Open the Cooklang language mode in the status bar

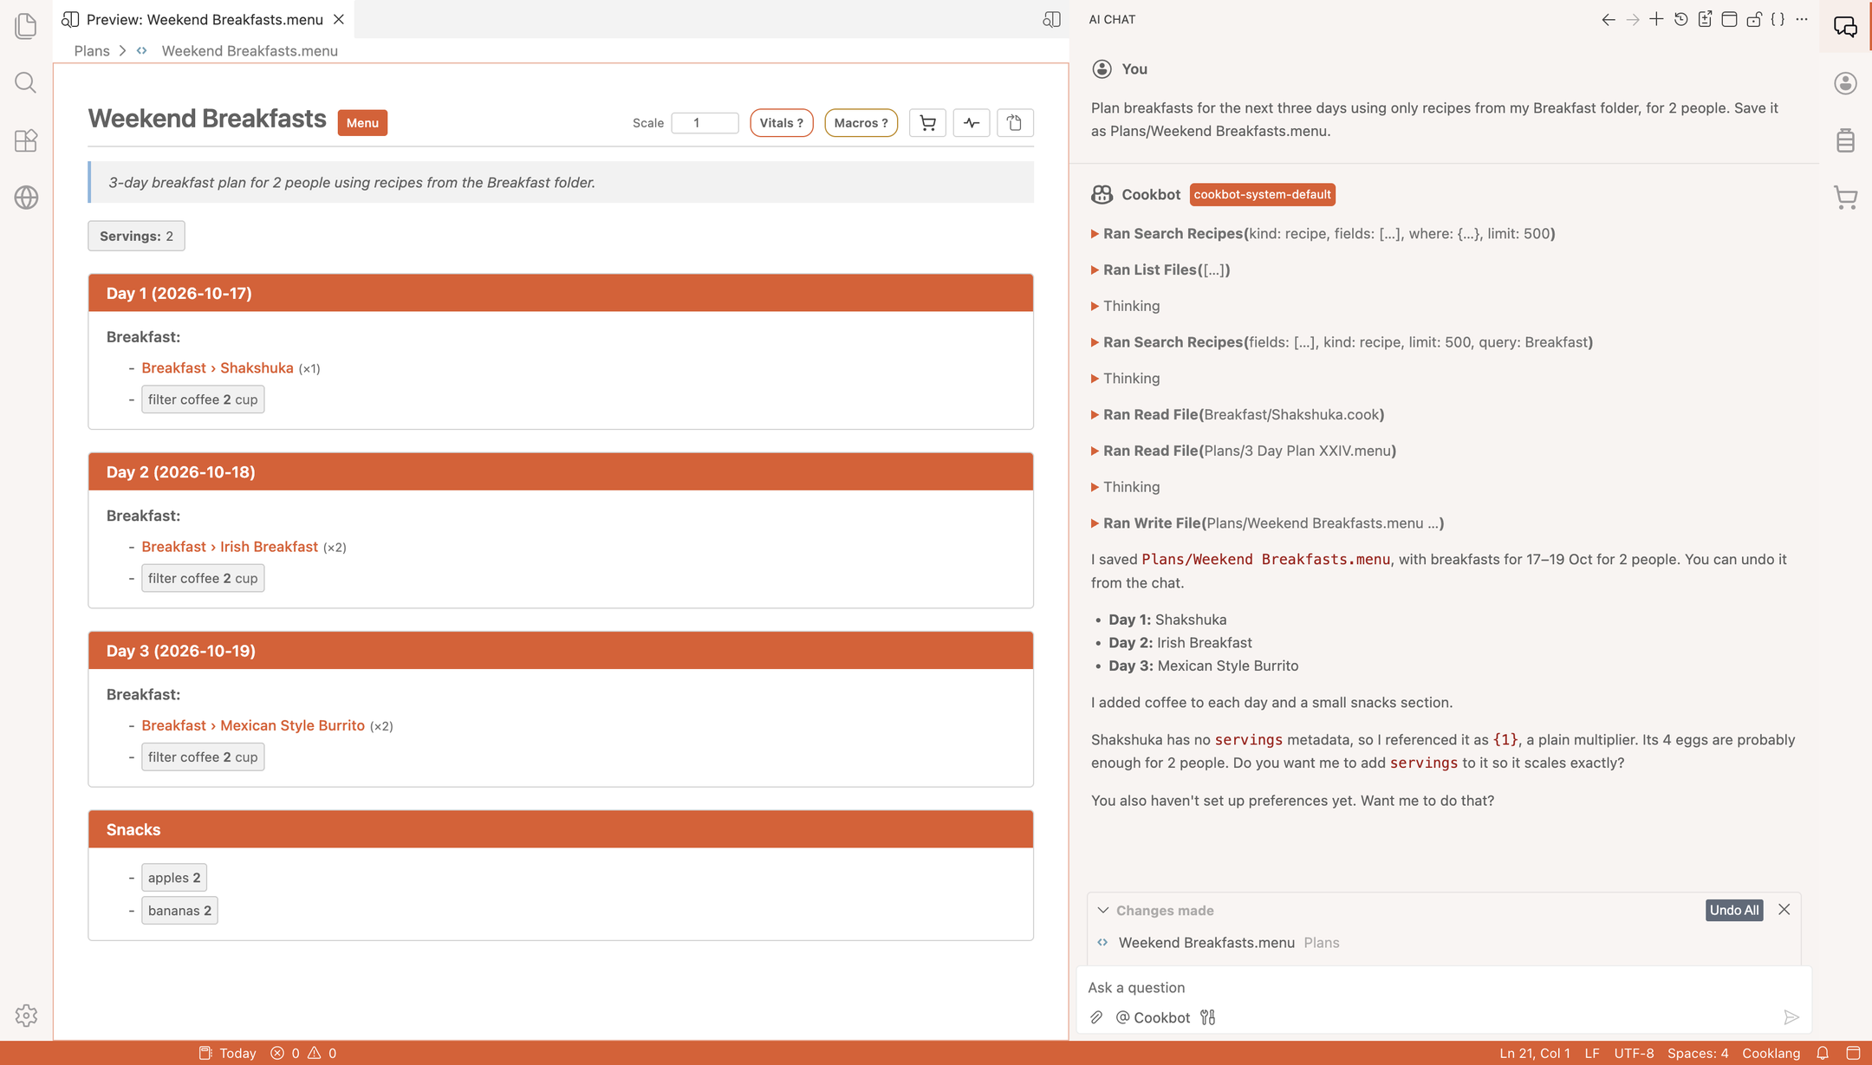1771,1054
